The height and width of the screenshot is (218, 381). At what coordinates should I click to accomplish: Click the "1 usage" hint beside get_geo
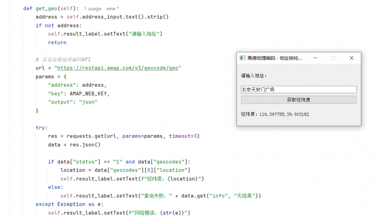point(92,9)
